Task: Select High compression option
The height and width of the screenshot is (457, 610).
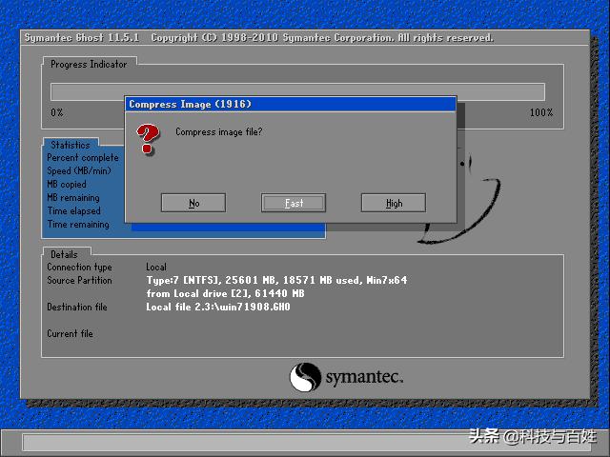Action: pos(394,203)
